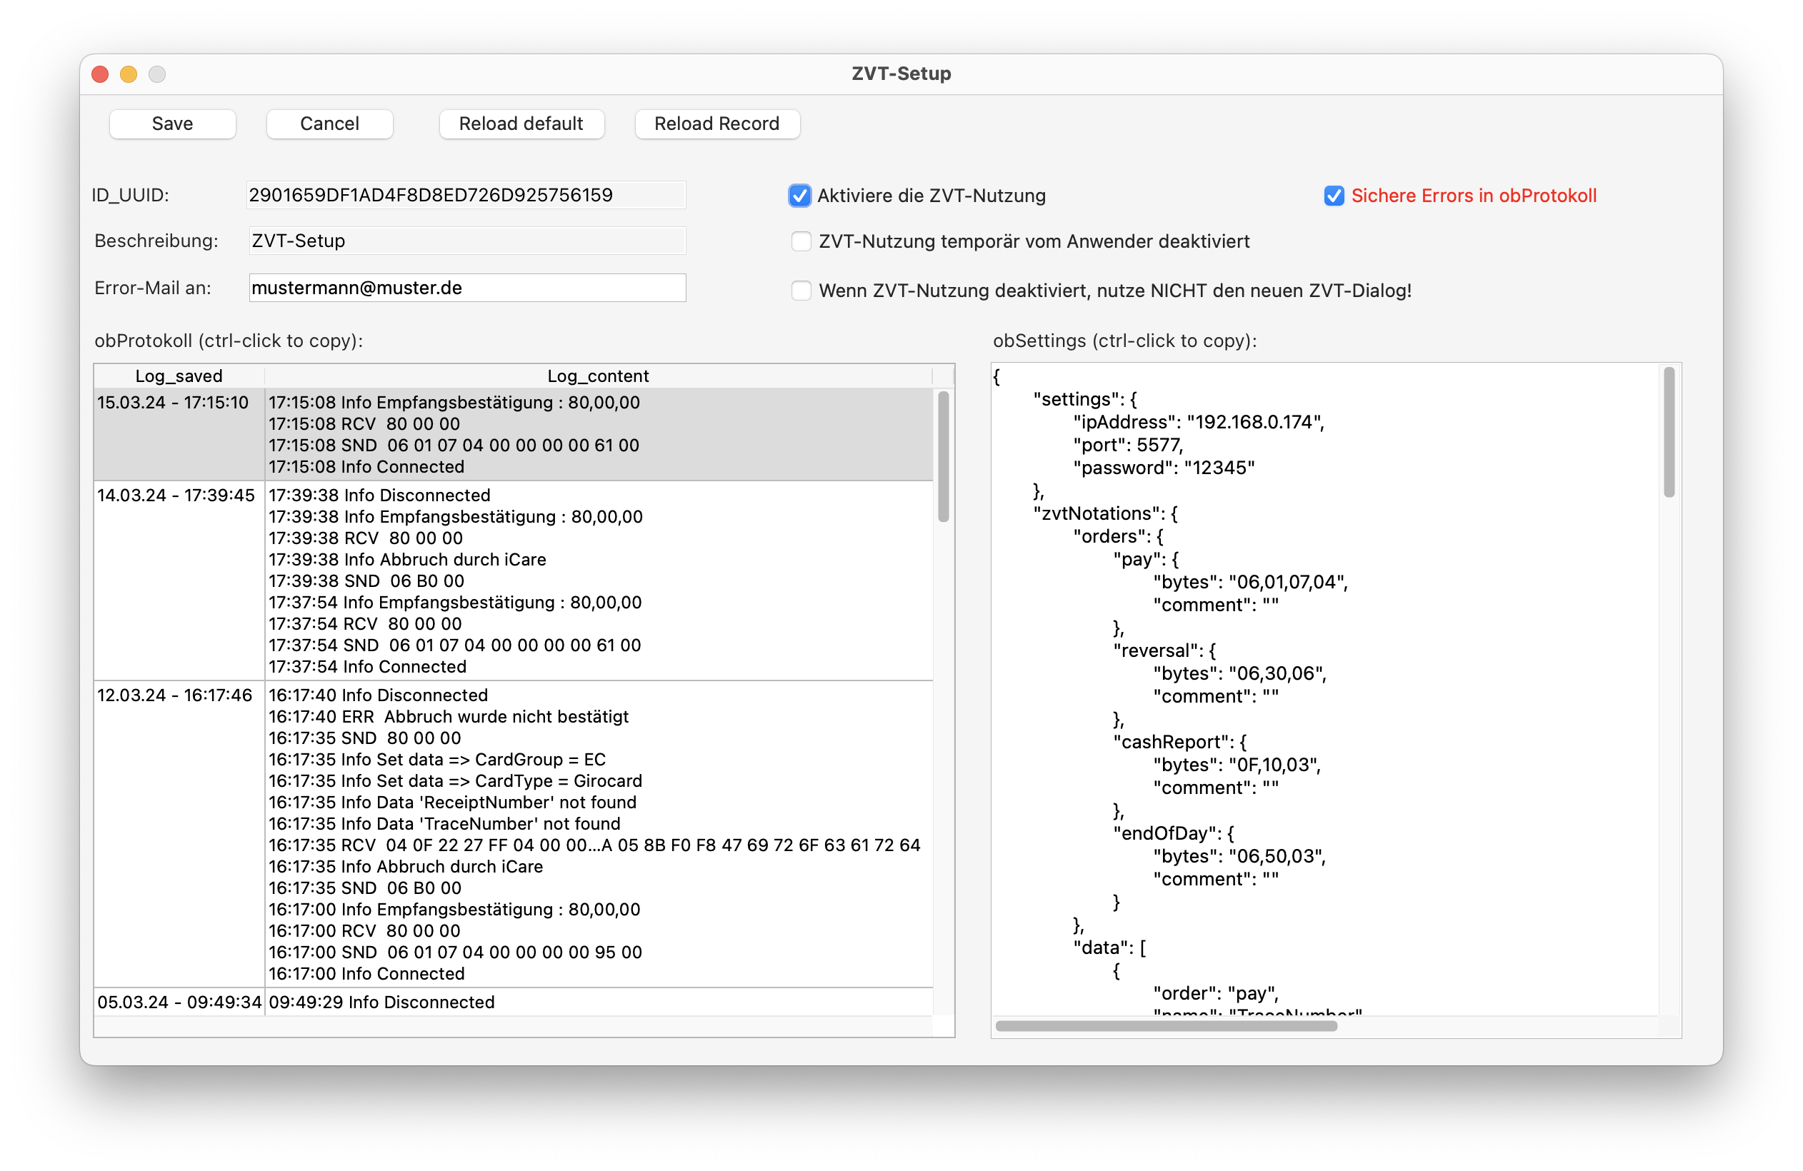1803x1171 pixels.
Task: Click the obSettings vertical scrollbar
Action: pyautogui.click(x=1668, y=433)
